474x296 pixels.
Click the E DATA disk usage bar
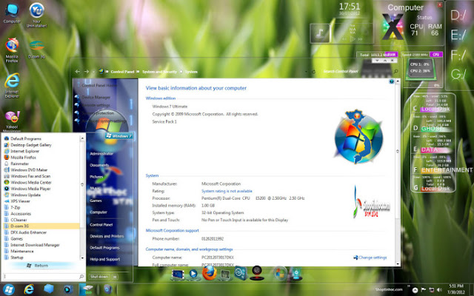tap(435, 149)
